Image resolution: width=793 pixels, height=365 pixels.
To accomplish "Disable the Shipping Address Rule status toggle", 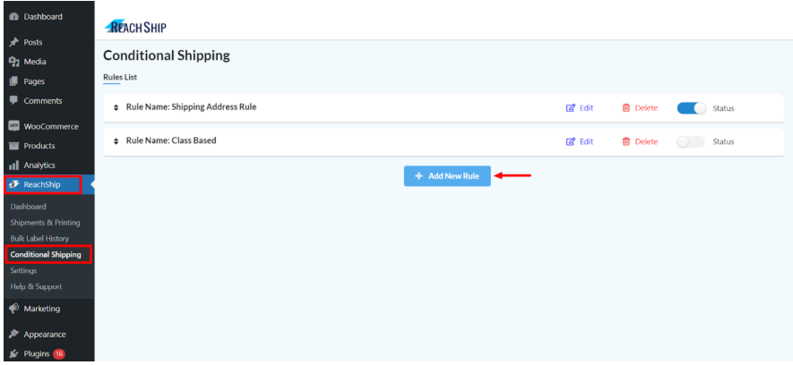I will [x=692, y=108].
